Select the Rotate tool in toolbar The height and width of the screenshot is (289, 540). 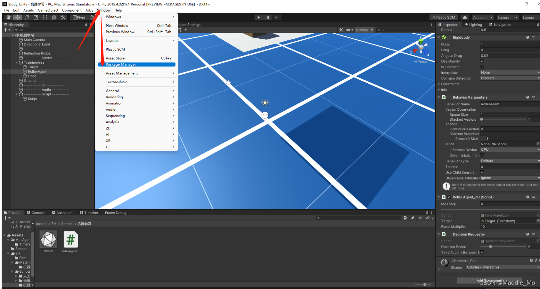pos(27,17)
